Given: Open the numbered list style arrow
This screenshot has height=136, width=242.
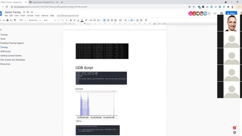Looking at the screenshot, I should [128, 20].
